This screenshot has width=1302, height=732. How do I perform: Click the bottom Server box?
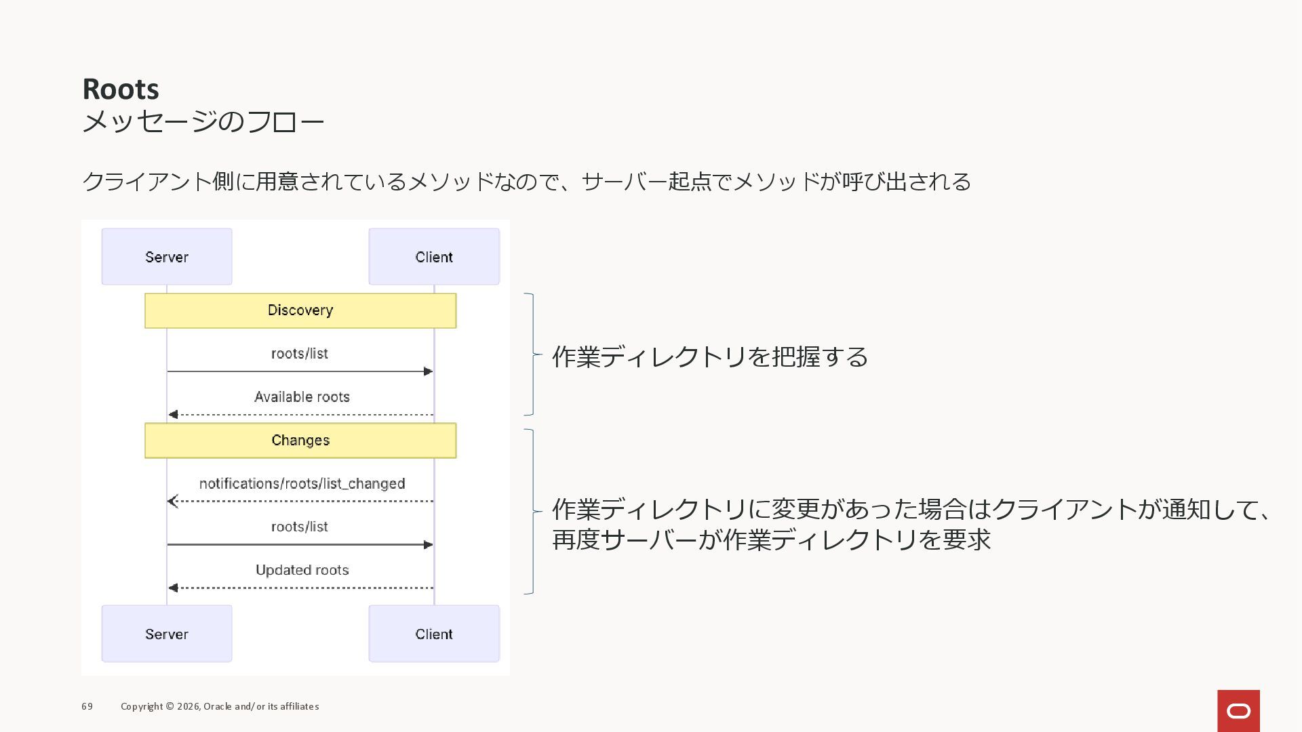click(x=167, y=634)
